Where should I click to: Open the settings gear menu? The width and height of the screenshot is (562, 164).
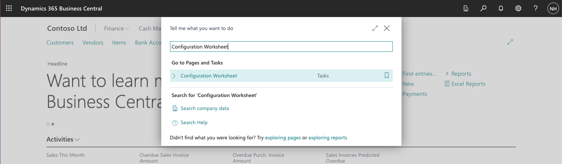coord(518,8)
